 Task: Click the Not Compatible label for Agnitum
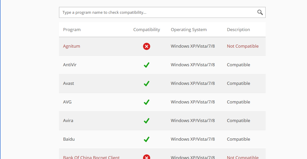pos(243,46)
